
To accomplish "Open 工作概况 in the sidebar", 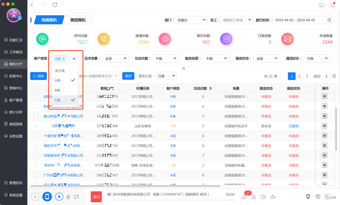I will [x=14, y=52].
